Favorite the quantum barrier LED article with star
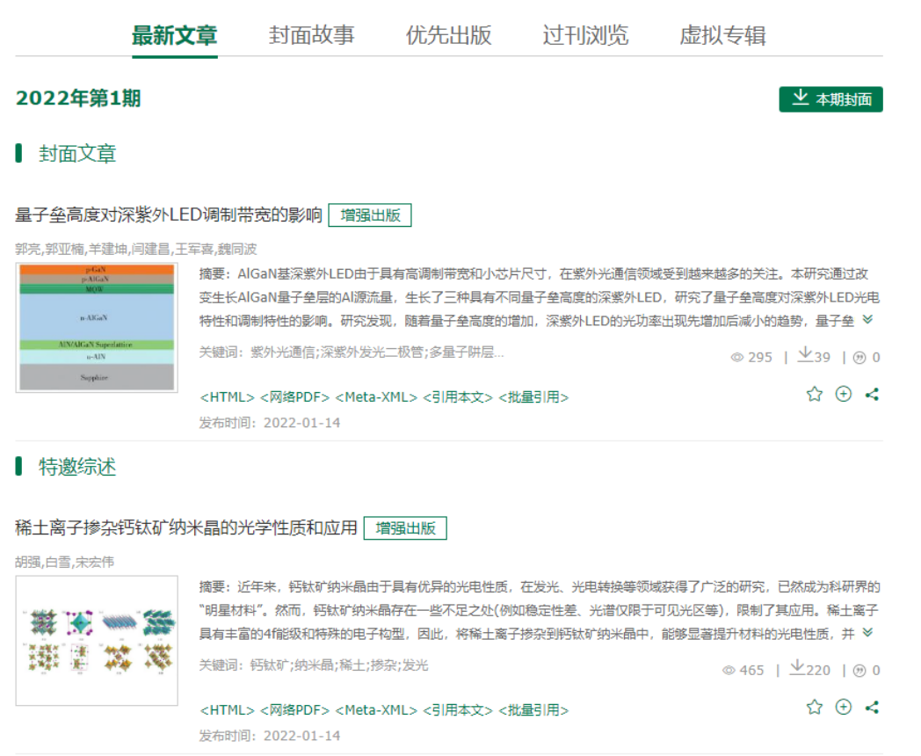Screen dimensions: 921x756 coord(814,394)
